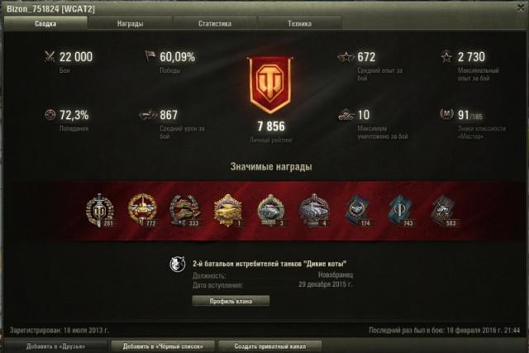
Task: Click Создать приватный канал button
Action: click(x=270, y=346)
